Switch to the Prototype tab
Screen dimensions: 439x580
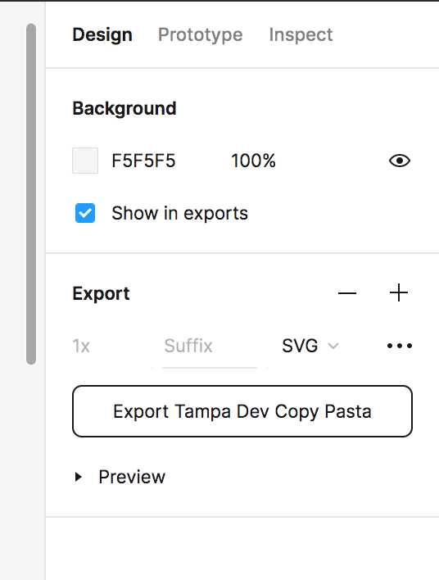(x=200, y=34)
